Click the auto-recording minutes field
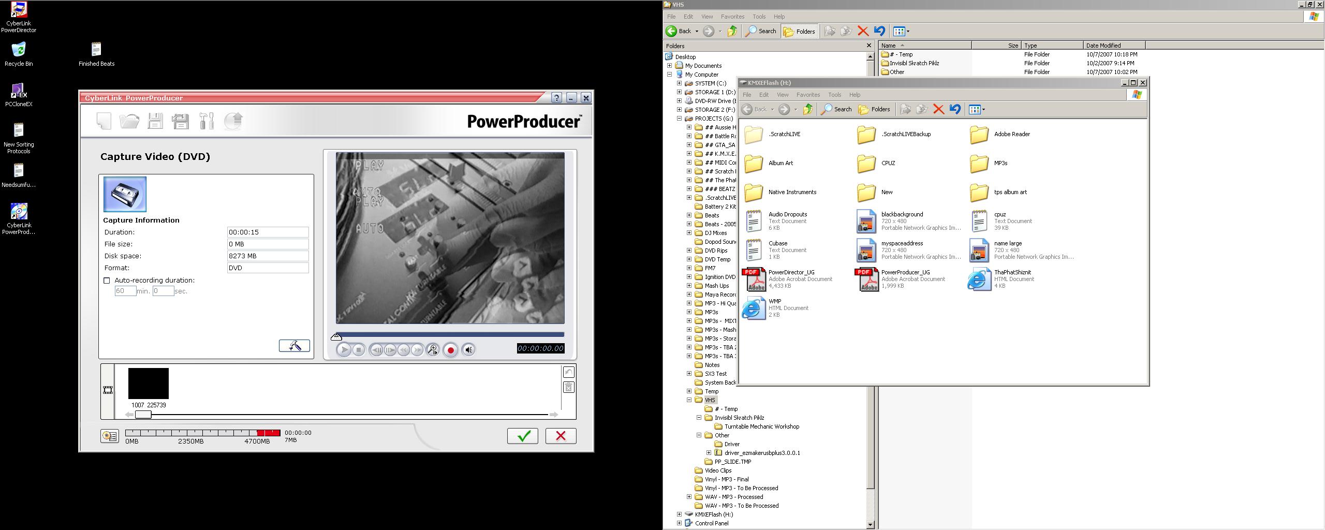This screenshot has width=1325, height=530. tap(125, 291)
